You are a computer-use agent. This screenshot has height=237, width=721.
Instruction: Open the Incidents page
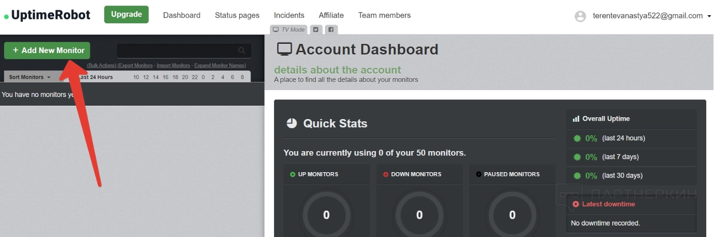click(x=289, y=16)
